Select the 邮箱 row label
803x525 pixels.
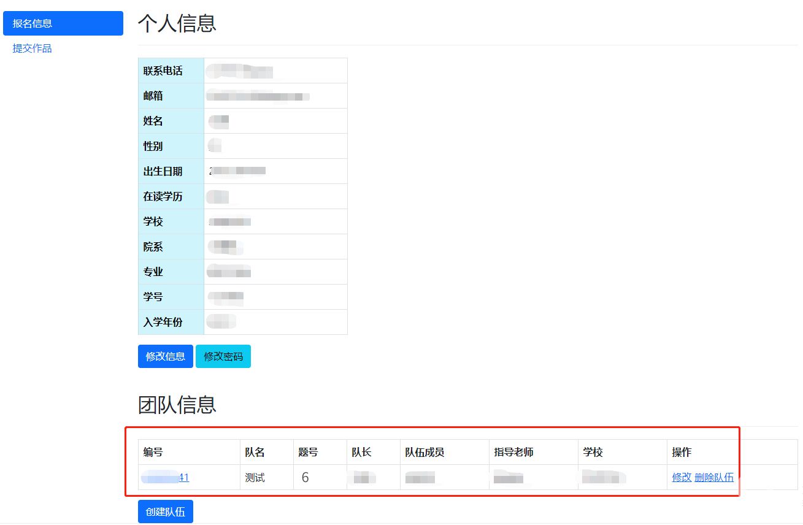[153, 96]
